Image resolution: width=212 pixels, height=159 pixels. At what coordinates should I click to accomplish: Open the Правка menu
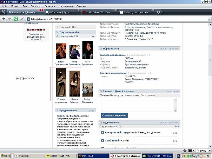click(x=15, y=6)
